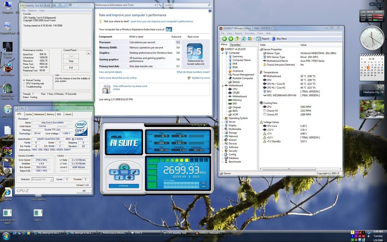Screen dimensions: 387x242
Task: Refresh the EVEREST sensor readings
Action: click(x=243, y=39)
